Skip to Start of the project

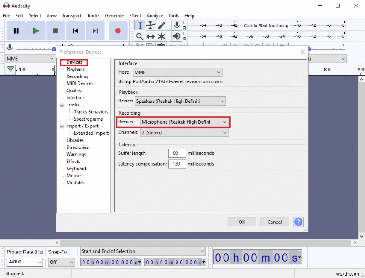point(75,31)
